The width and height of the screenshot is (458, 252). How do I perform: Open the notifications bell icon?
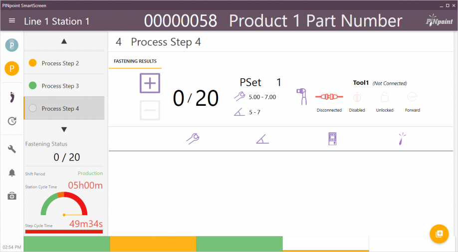click(x=12, y=173)
